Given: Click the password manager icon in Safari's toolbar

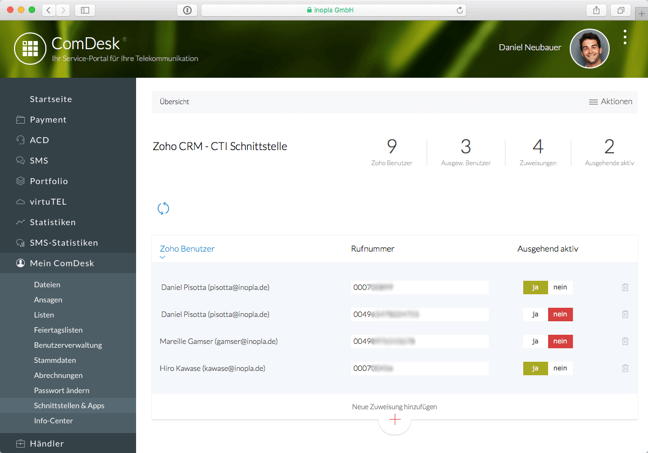Looking at the screenshot, I should click(187, 10).
